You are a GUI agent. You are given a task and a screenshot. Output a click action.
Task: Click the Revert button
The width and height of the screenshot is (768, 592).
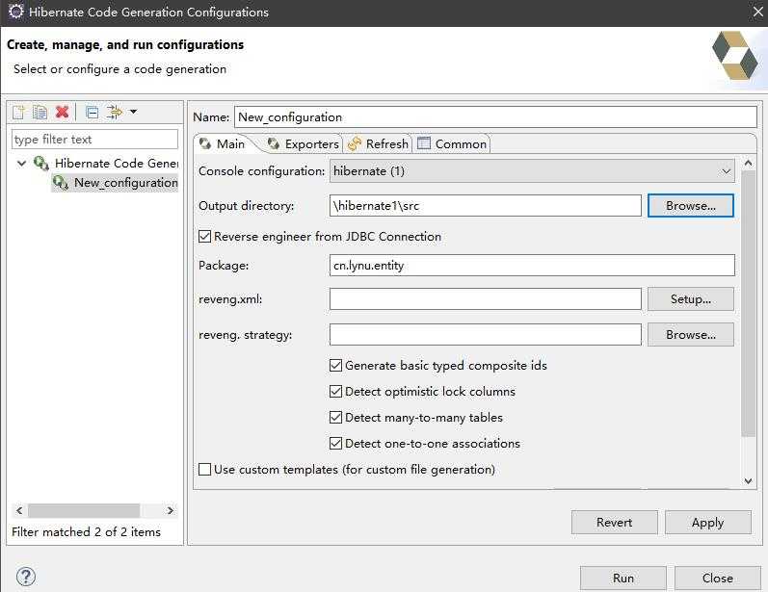[614, 523]
